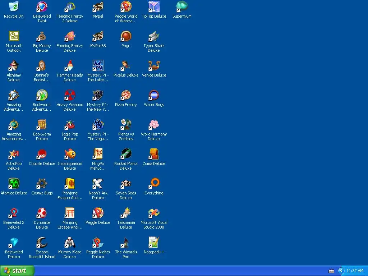Image resolution: width=368 pixels, height=276 pixels.
Task: Select the Big Money Deluxe shortcut
Action: click(x=42, y=36)
